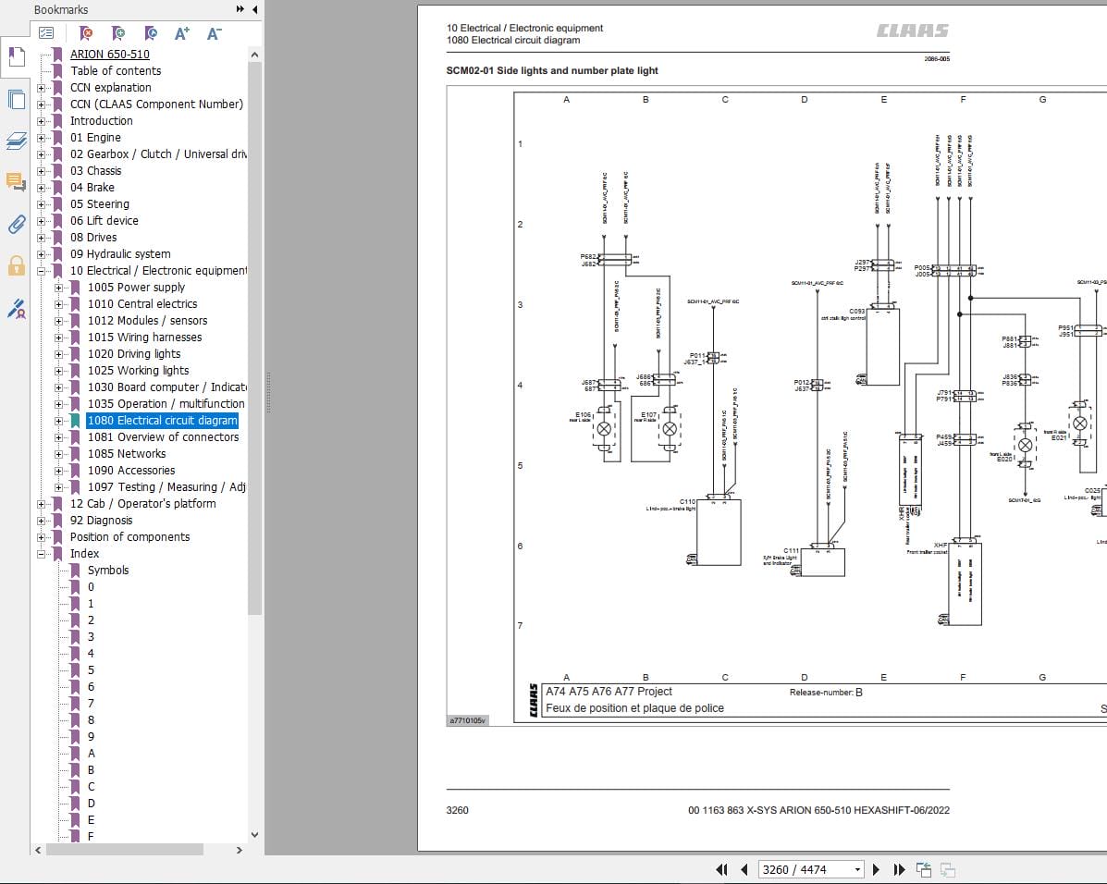The height and width of the screenshot is (884, 1107).
Task: Open page thumbnails panel
Action: point(17,100)
